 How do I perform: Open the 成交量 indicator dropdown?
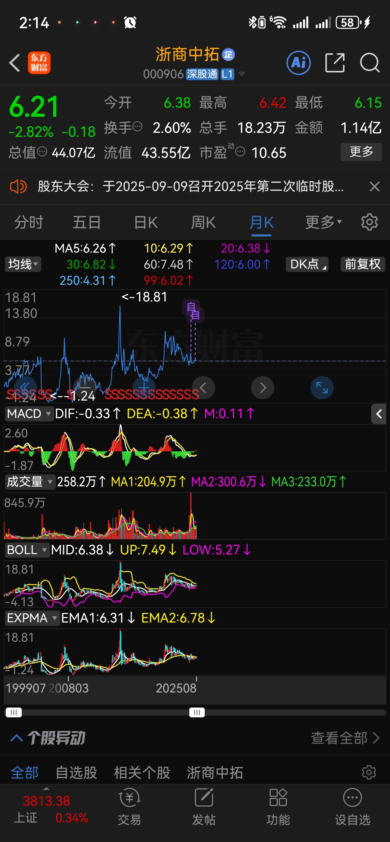[30, 482]
